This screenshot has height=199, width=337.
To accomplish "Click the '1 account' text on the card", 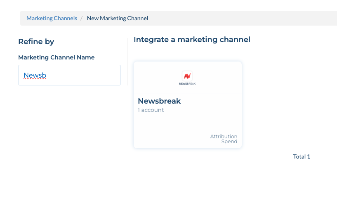I will pos(151,110).
